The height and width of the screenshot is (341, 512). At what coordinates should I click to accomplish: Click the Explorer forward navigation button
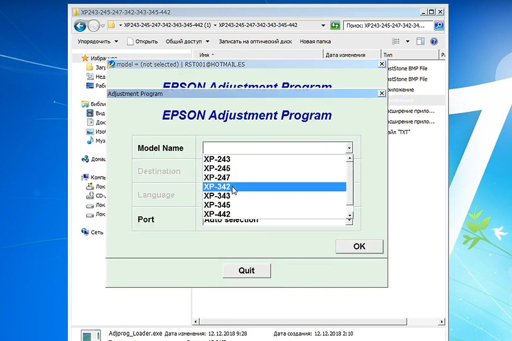(93, 26)
